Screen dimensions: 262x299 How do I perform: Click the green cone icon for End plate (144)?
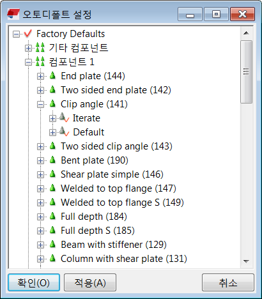point(52,75)
